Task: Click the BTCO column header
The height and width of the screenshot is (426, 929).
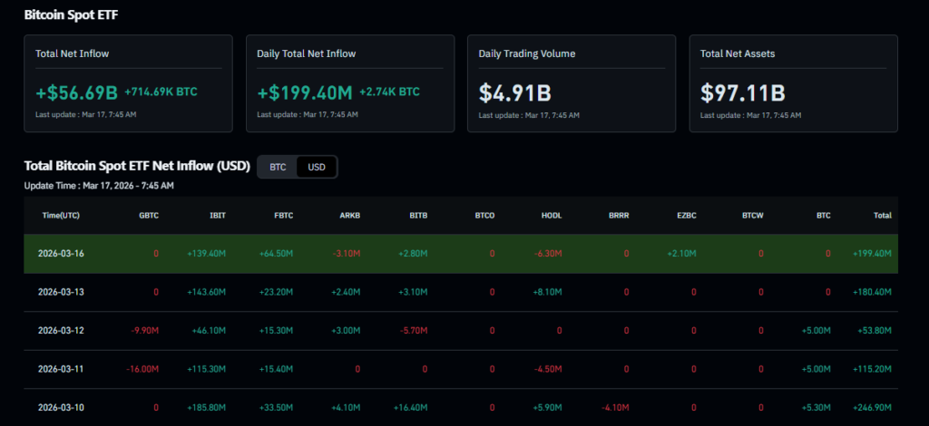Action: tap(484, 216)
